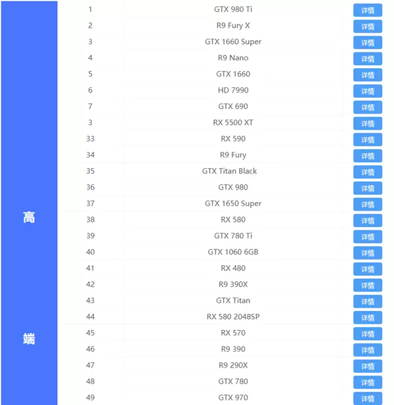Image resolution: width=394 pixels, height=405 pixels.
Task: Click the 端 category label
Action: 29,339
